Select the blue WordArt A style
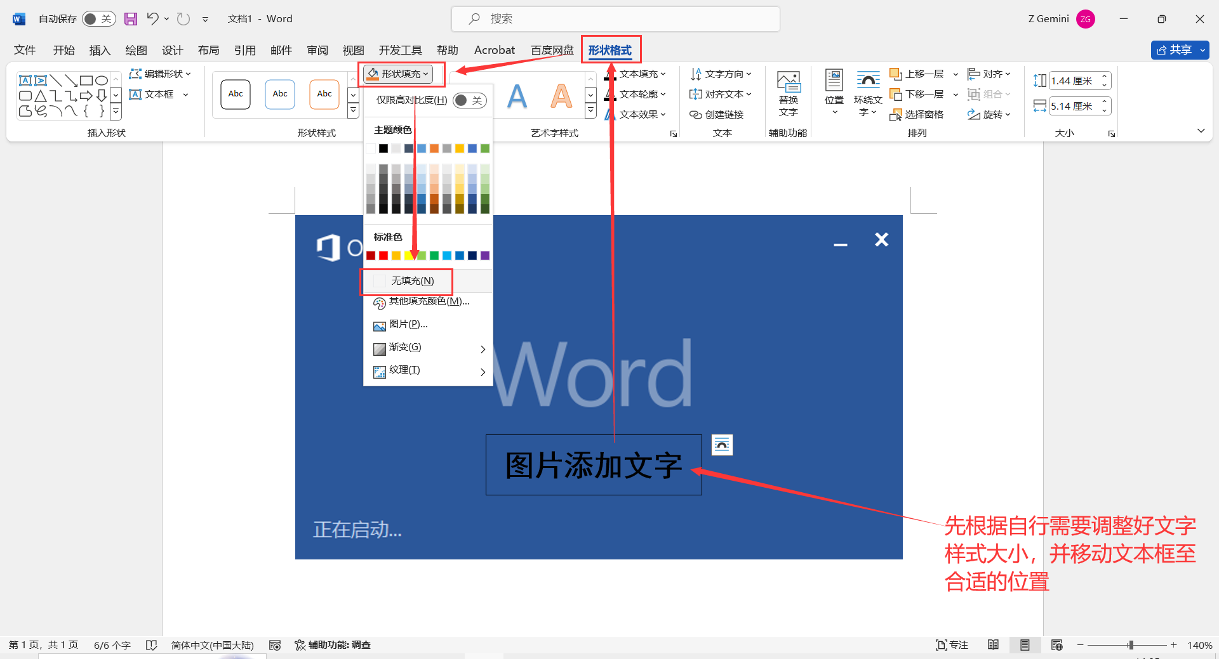Screen dimensions: 1219x659 (517, 96)
